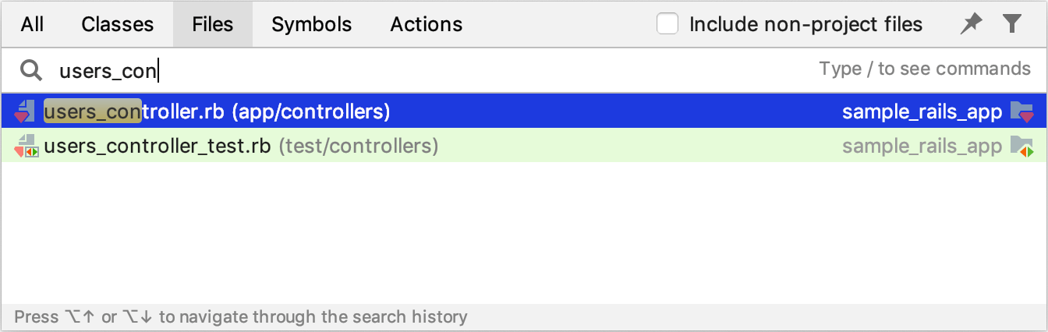
Task: Click the Include non-project files label
Action: click(806, 24)
